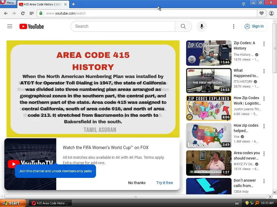The width and height of the screenshot is (277, 207).
Task: Open a new browser tab
Action: click(x=74, y=4)
